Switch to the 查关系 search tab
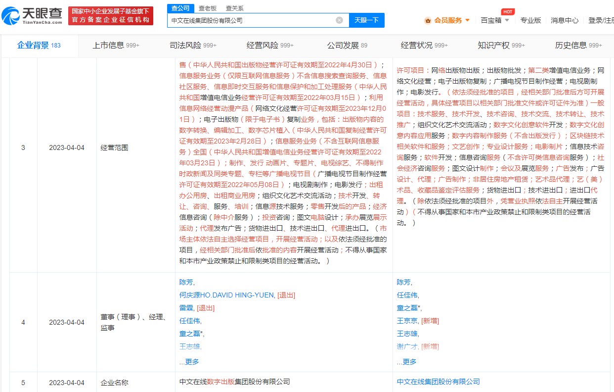Viewport: 614px width, 392px height. coord(234,8)
